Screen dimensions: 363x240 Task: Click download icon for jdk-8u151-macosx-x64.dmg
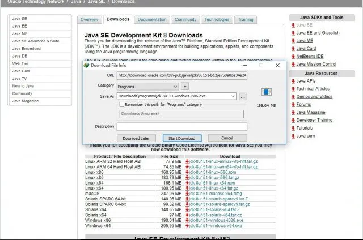187,194
